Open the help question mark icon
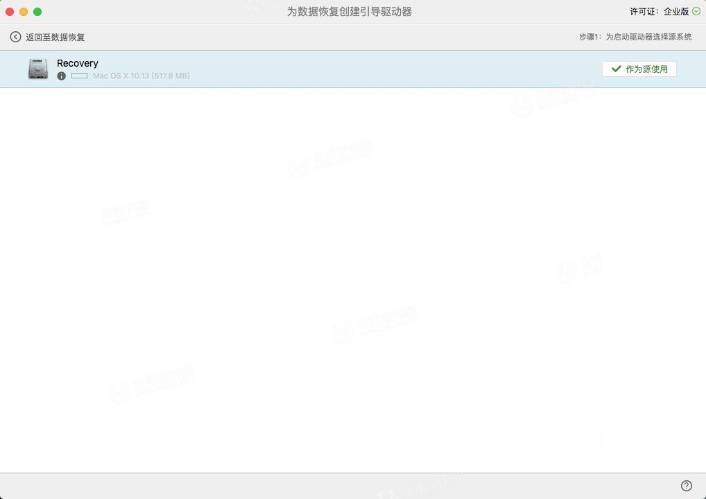This screenshot has width=706, height=499. [686, 486]
